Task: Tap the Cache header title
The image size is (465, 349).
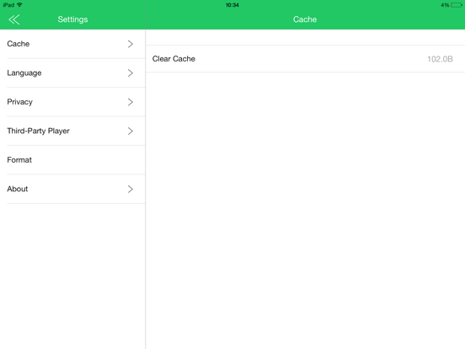Action: (x=305, y=19)
